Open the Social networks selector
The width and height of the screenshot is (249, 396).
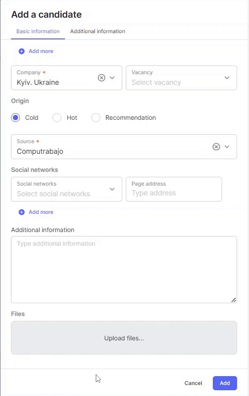point(67,189)
